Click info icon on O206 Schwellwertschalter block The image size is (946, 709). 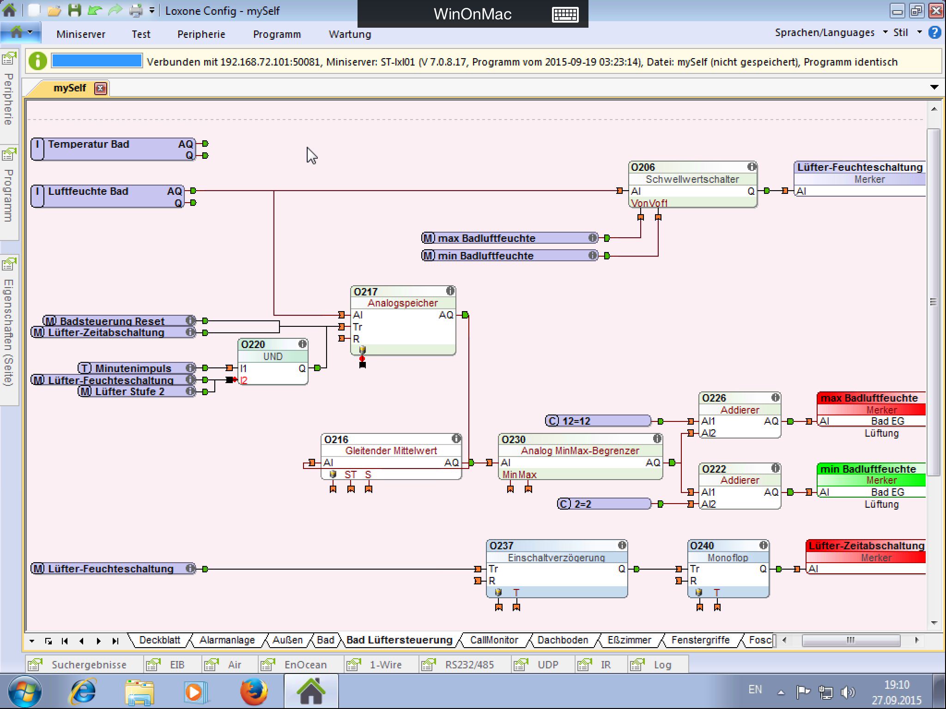(752, 167)
